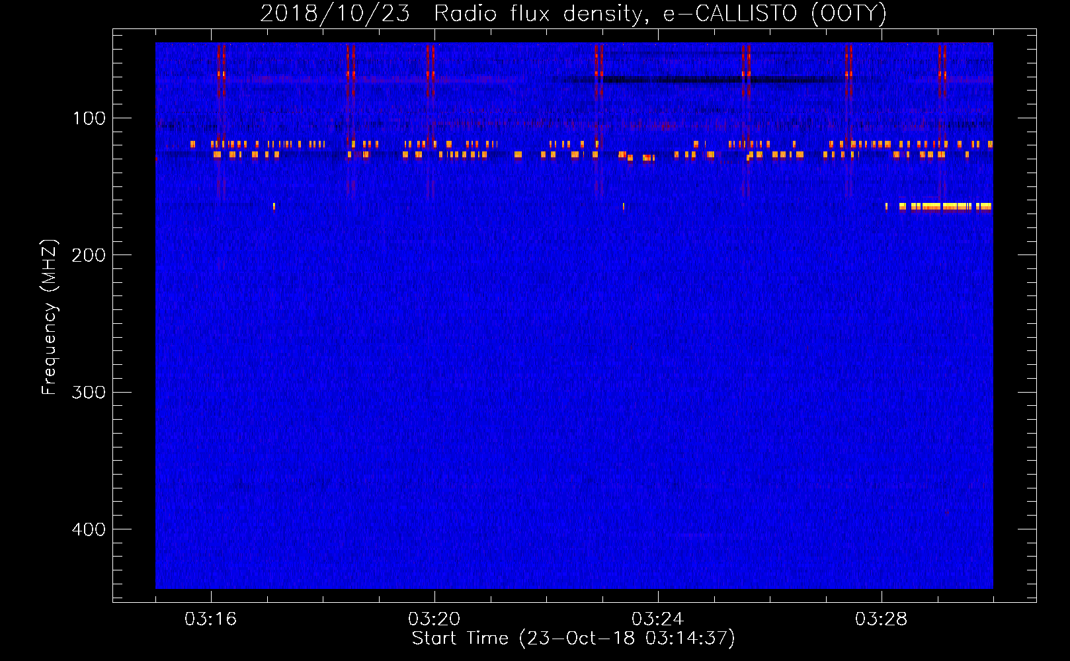The width and height of the screenshot is (1070, 661).
Task: Click the 100 frequency tick label
Action: (x=89, y=118)
